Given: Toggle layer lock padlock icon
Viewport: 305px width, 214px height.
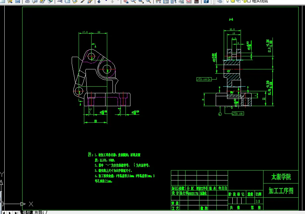Looking at the screenshot, I should (245, 1).
